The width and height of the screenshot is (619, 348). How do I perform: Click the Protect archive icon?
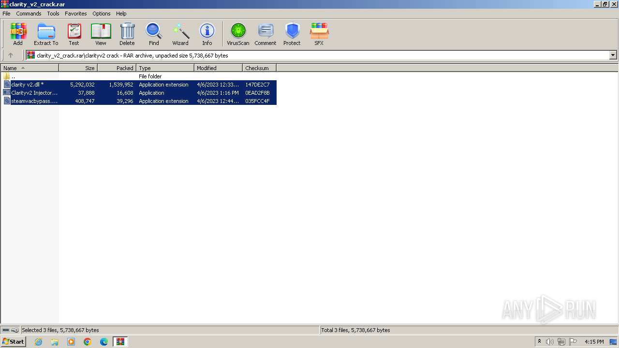(x=292, y=34)
